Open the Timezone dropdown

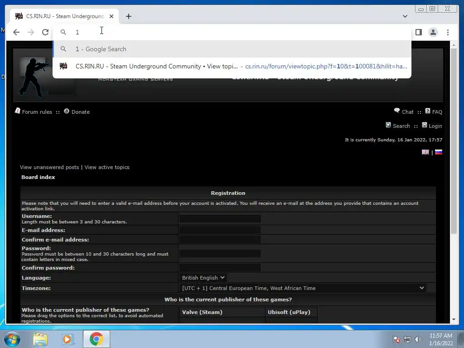[x=303, y=288]
